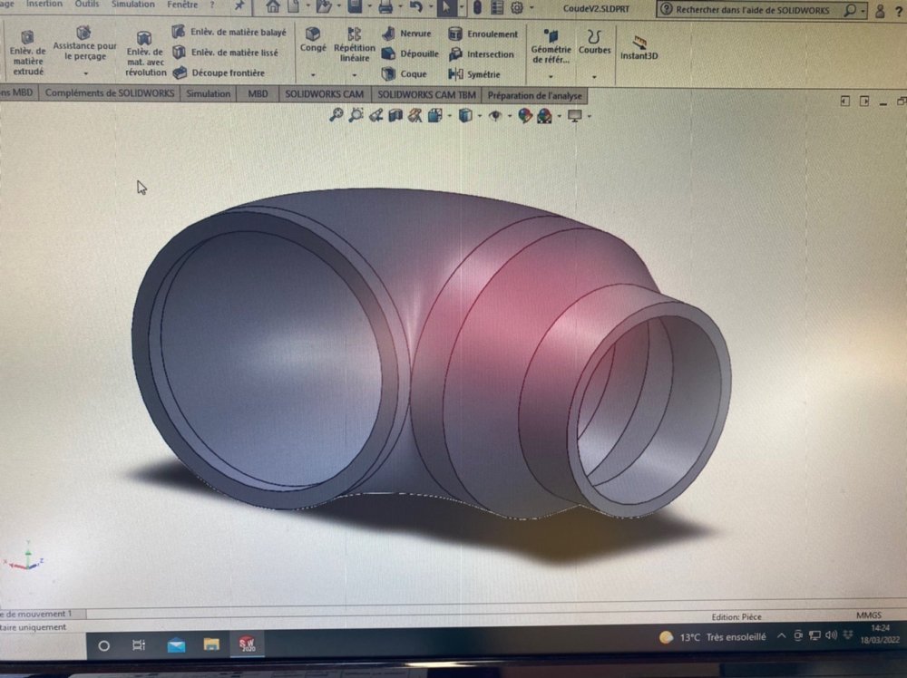Screen dimensions: 907x678
Task: Click the edit appearance color sphere icon
Action: click(525, 116)
